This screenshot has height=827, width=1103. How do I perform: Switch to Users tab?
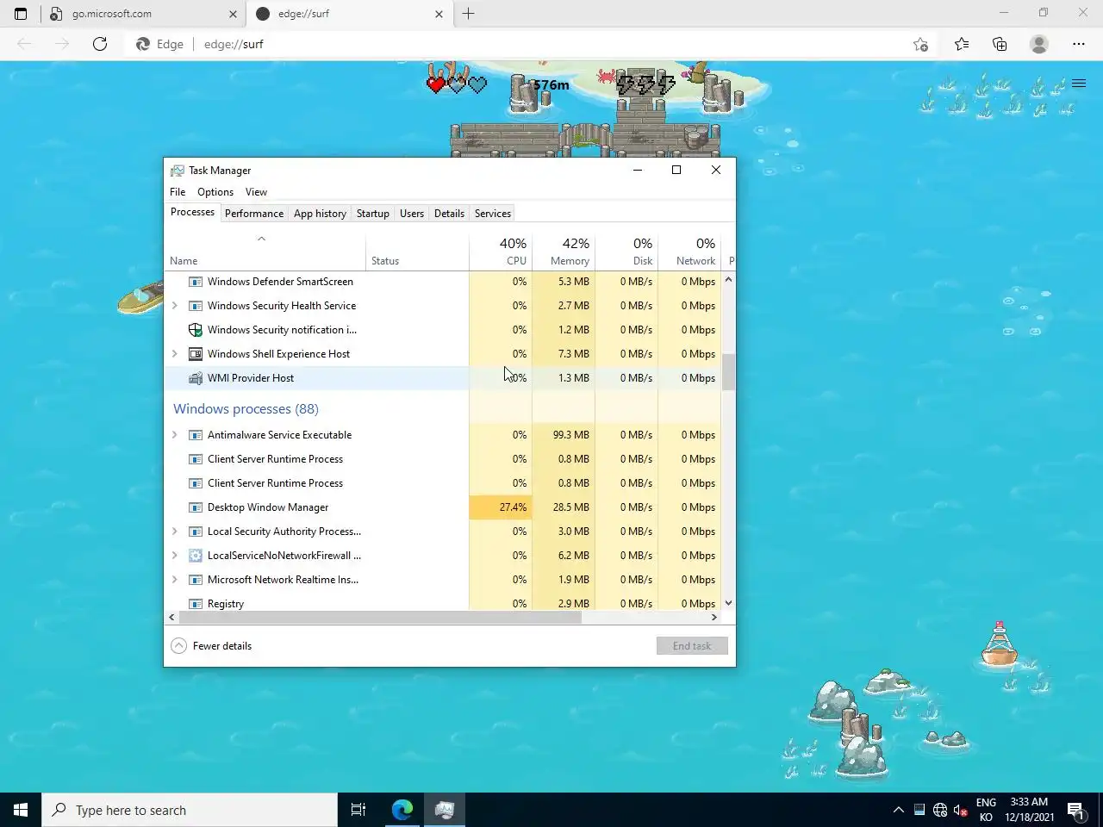412,214
